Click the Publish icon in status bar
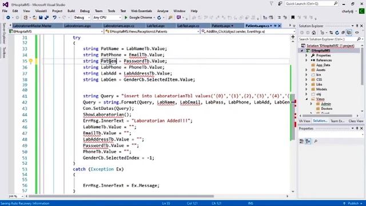 (x=344, y=204)
